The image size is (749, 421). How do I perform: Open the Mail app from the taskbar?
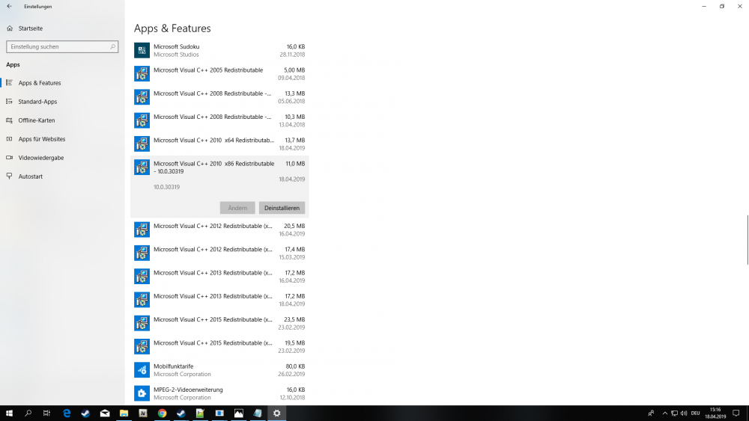pyautogui.click(x=105, y=414)
